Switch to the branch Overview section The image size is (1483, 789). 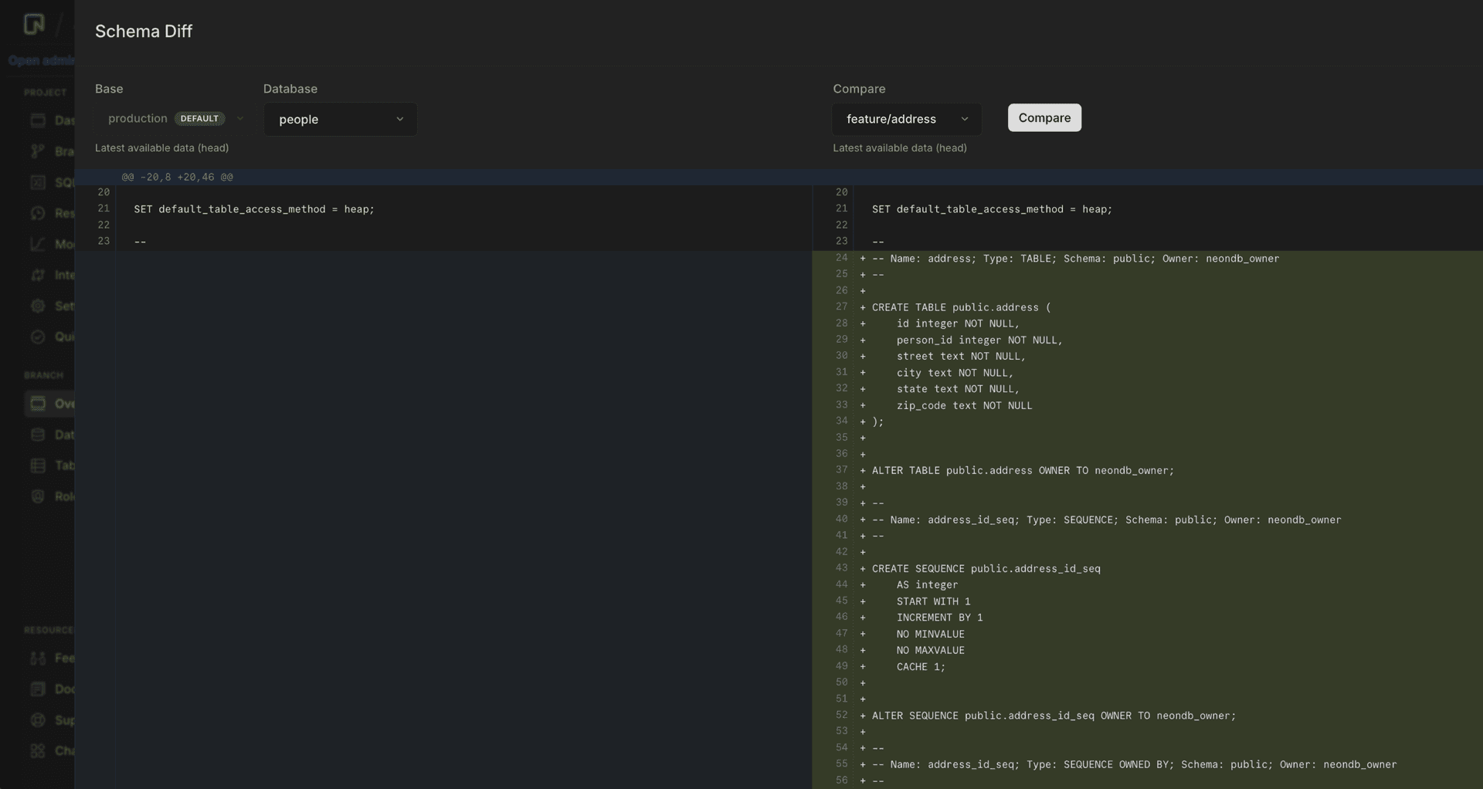(x=39, y=403)
